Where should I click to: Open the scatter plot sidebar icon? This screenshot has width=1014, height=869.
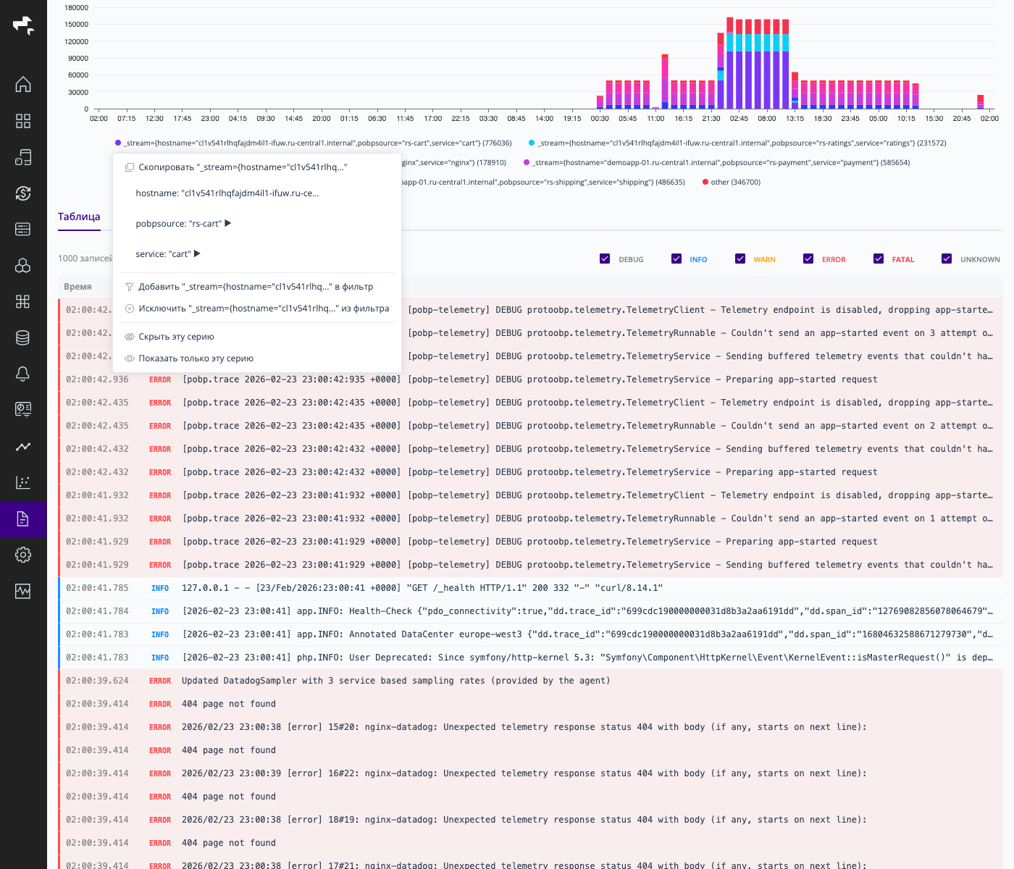click(x=23, y=482)
